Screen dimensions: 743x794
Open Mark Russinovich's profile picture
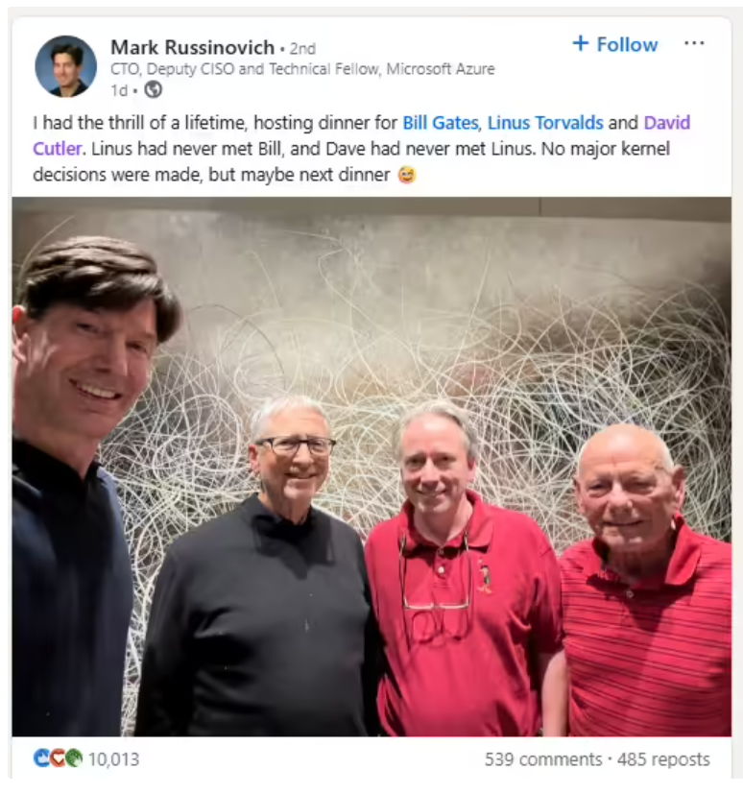[65, 66]
